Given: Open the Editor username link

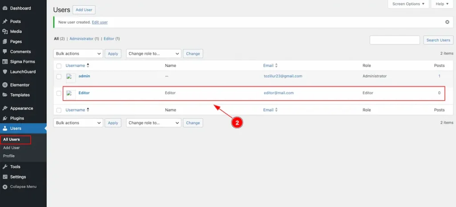Looking at the screenshot, I should pyautogui.click(x=84, y=93).
